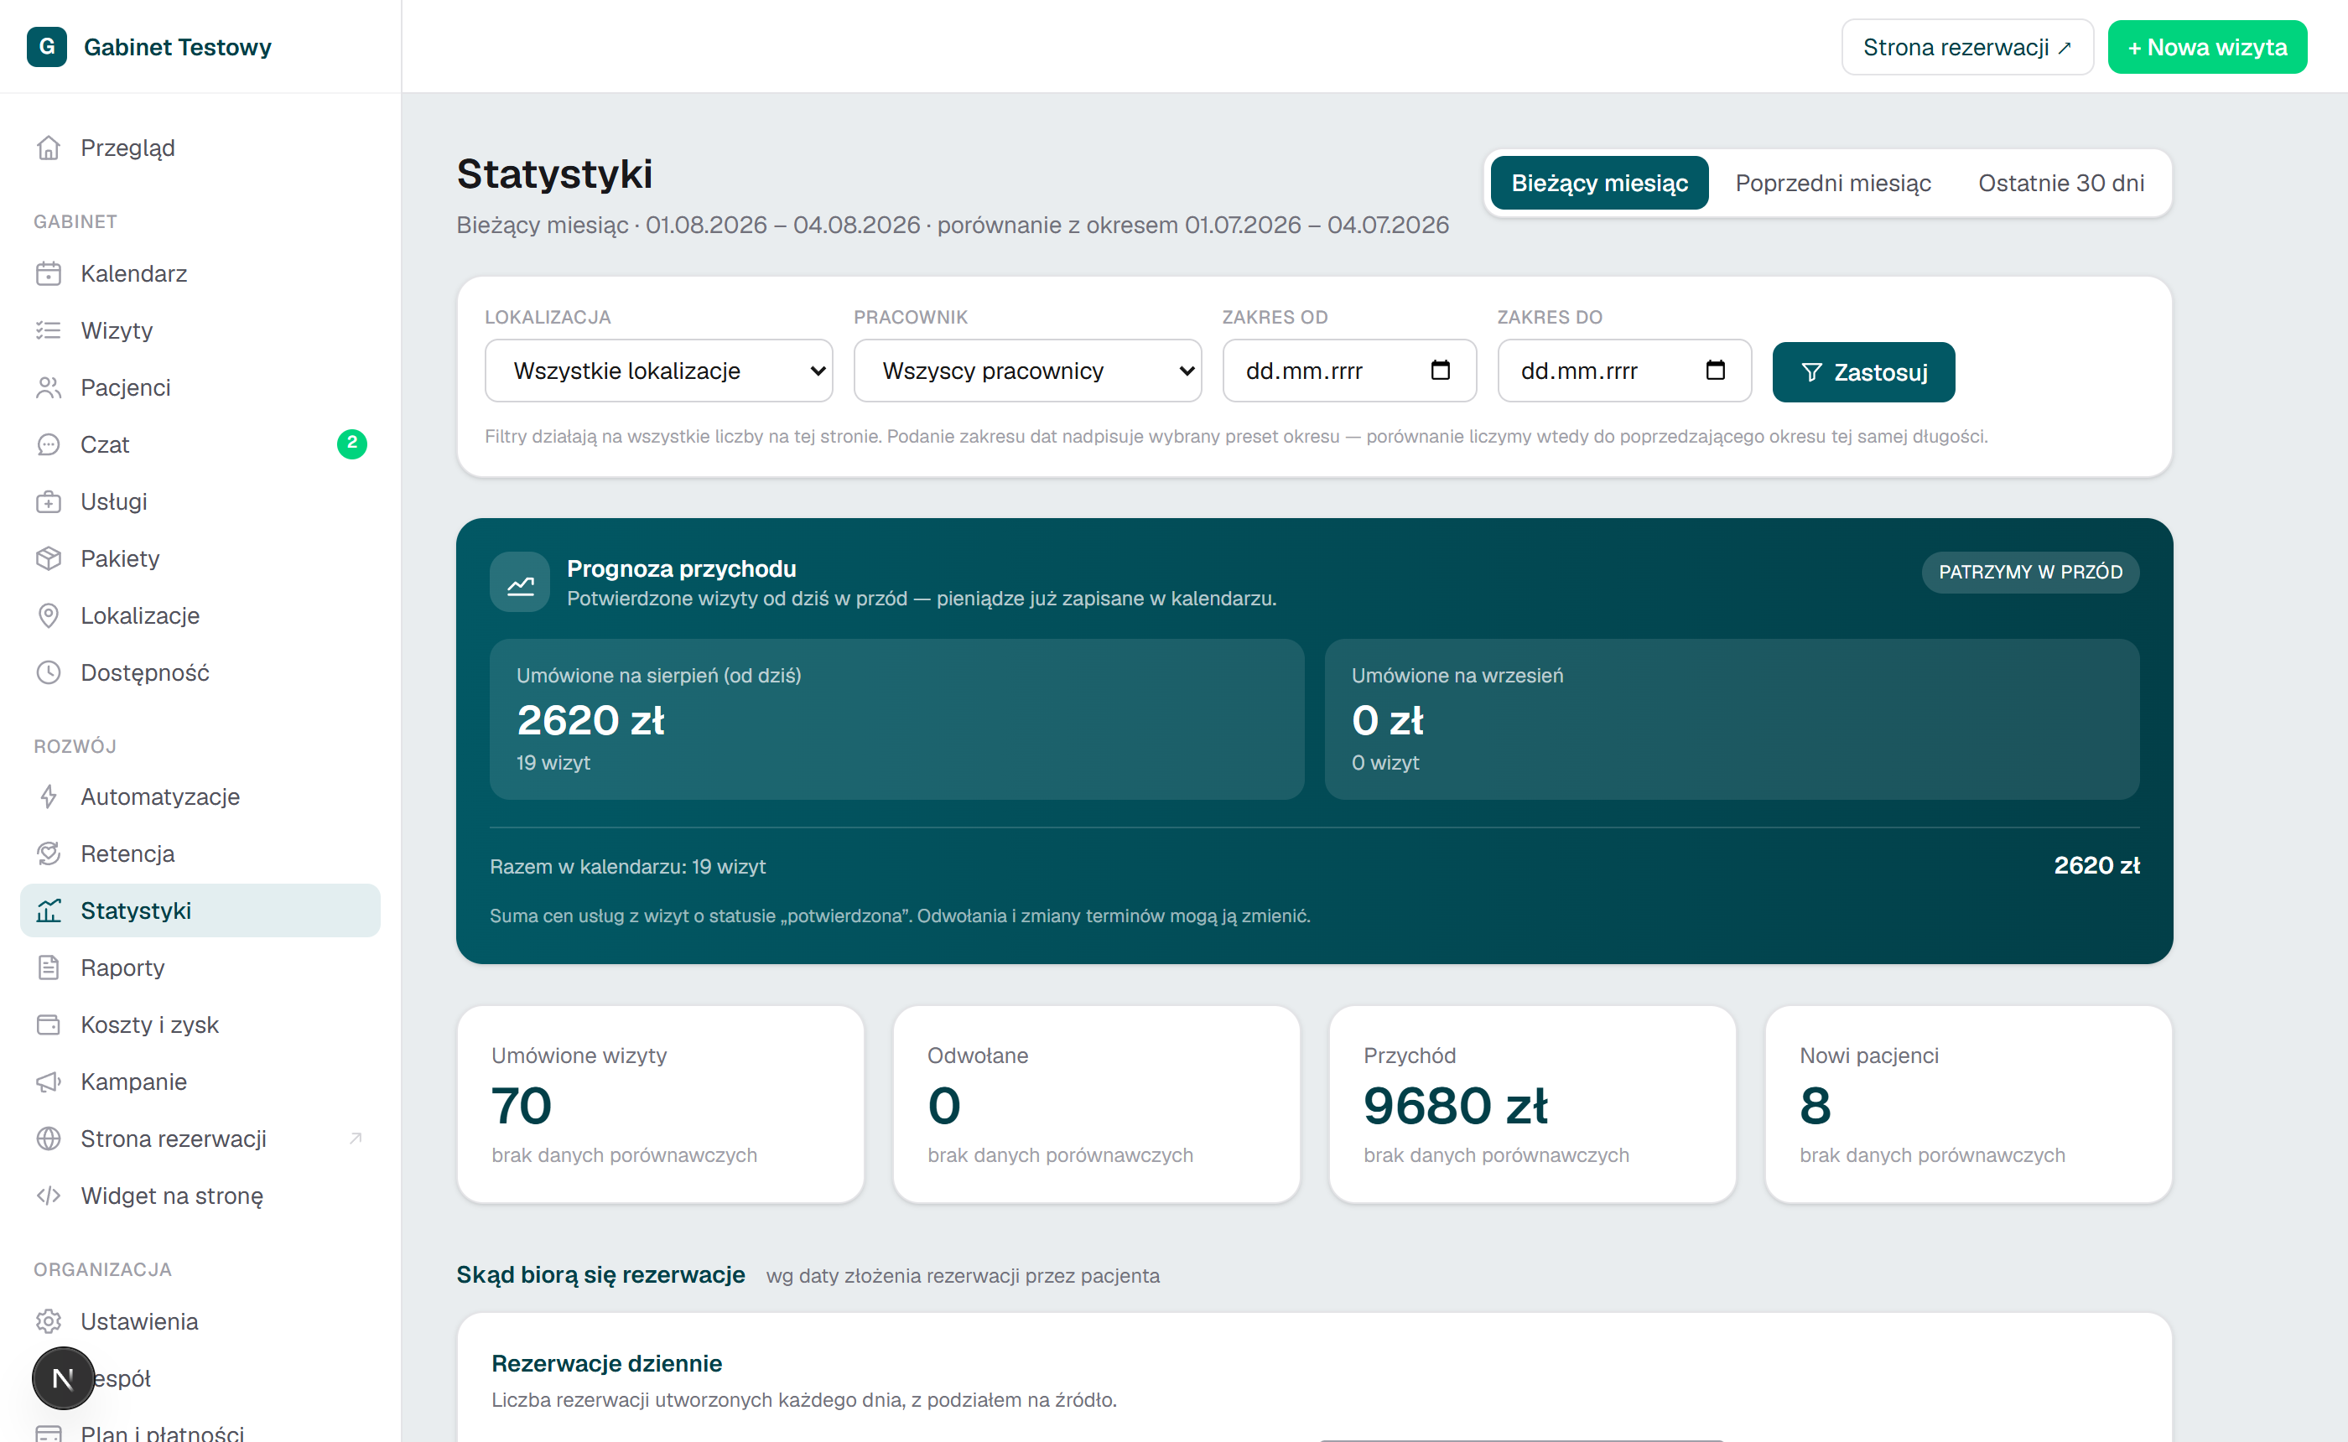Image resolution: width=2348 pixels, height=1442 pixels.
Task: Click the + Nowa wizyta button
Action: pyautogui.click(x=2207, y=47)
